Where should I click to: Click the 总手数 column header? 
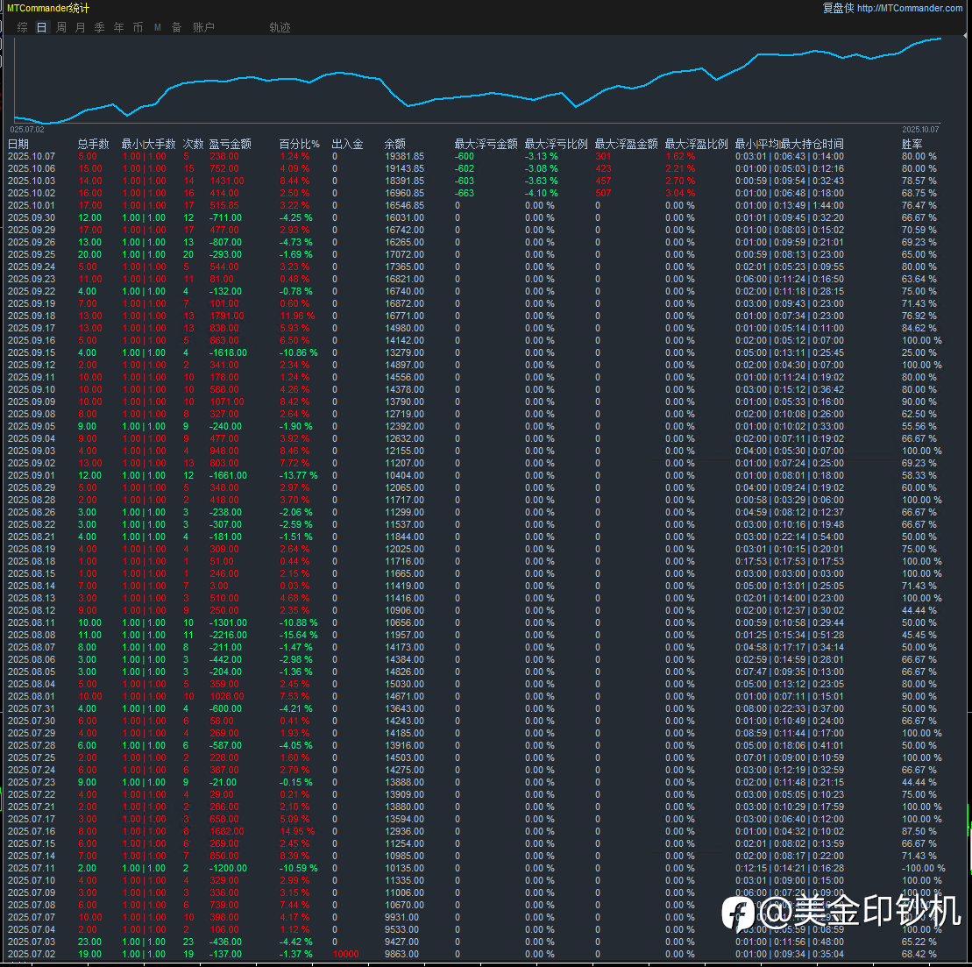click(93, 144)
